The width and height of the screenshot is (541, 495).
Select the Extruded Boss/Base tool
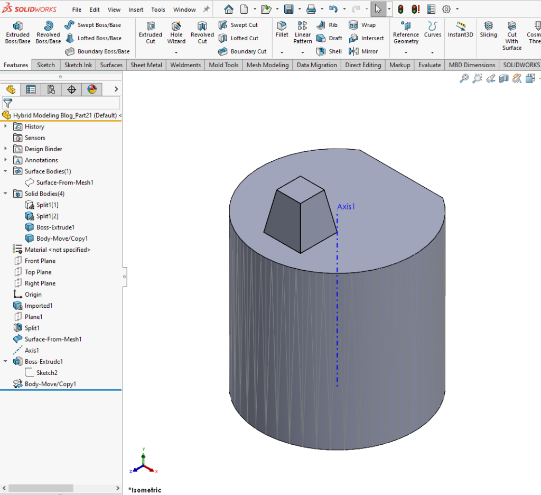click(17, 33)
